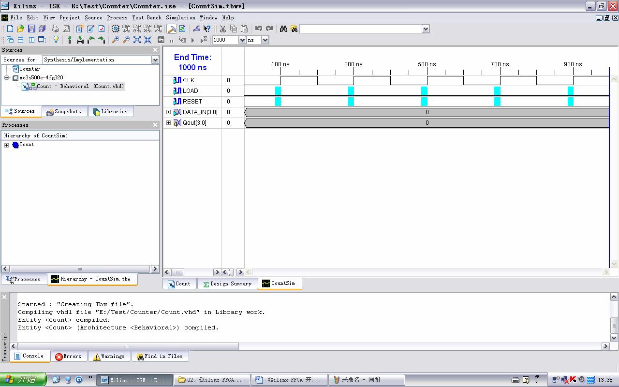Open the Sources for dropdown
Screen dimensions: 619x387
tap(155, 60)
